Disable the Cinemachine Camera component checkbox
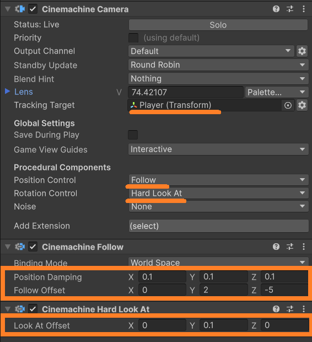 click(33, 9)
